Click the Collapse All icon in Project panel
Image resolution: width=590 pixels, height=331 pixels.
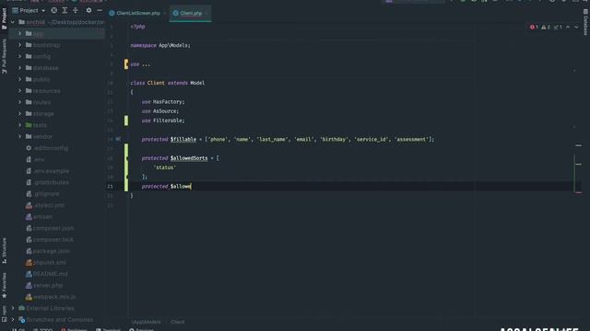pos(76,10)
